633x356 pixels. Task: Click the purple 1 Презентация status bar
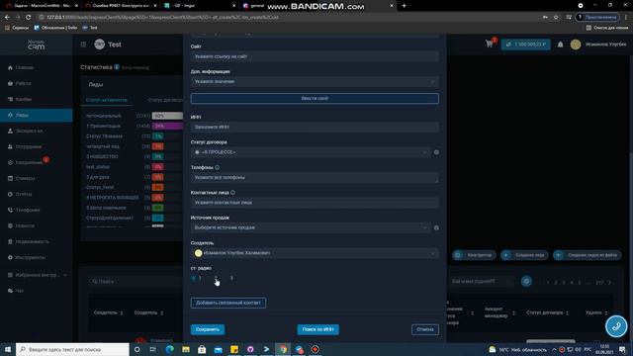pyautogui.click(x=167, y=126)
